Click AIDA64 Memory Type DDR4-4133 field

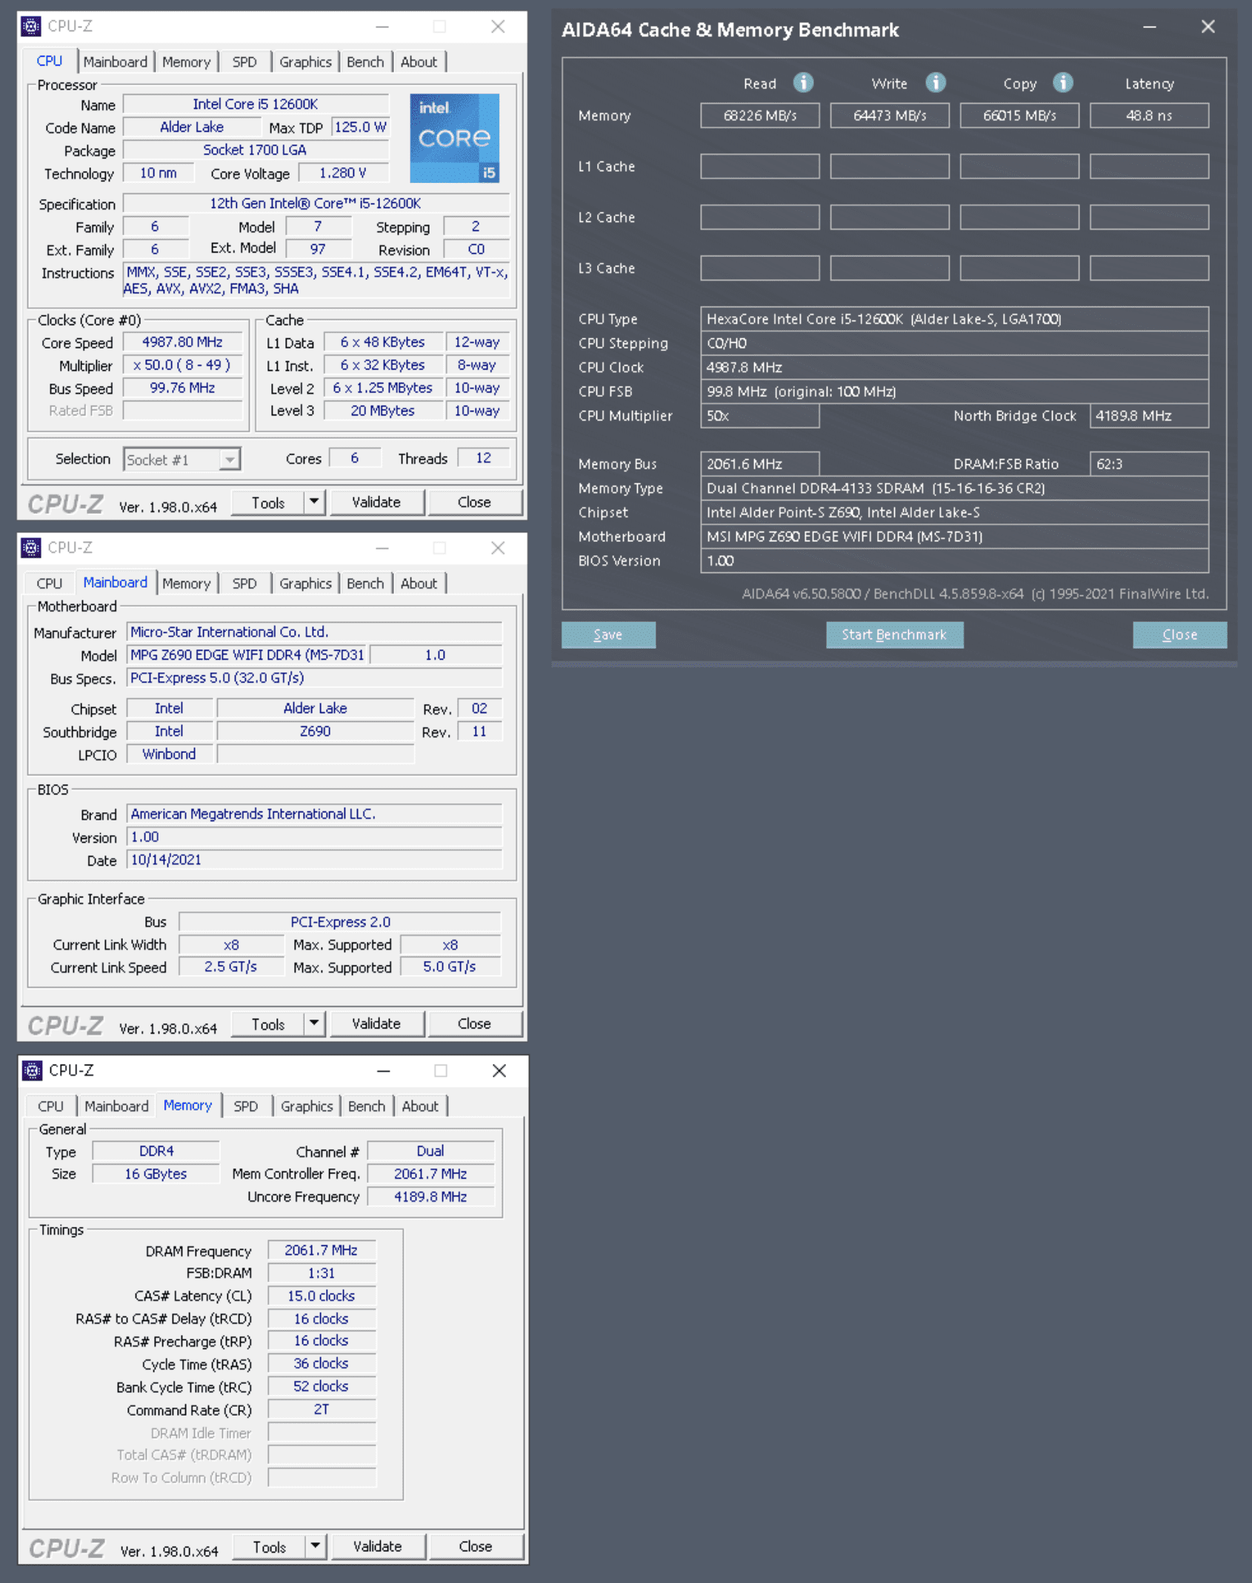pyautogui.click(x=954, y=489)
